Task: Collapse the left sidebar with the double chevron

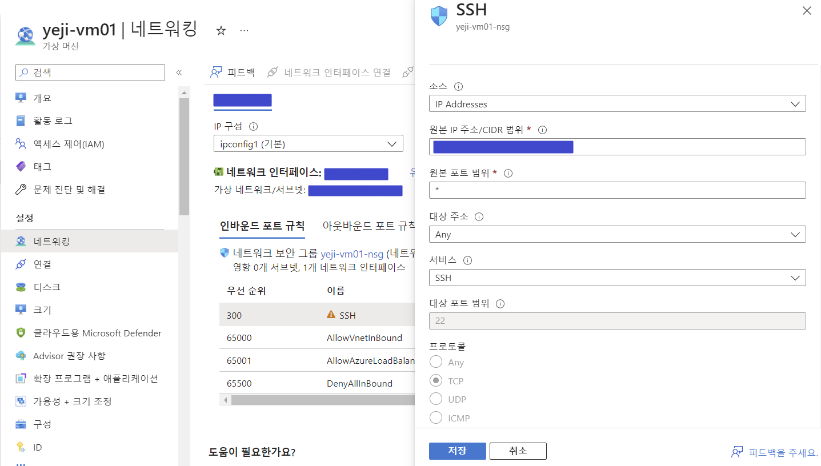Action: point(179,73)
